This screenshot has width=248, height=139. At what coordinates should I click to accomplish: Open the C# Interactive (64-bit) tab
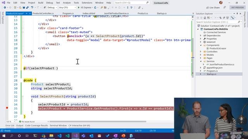79,125
